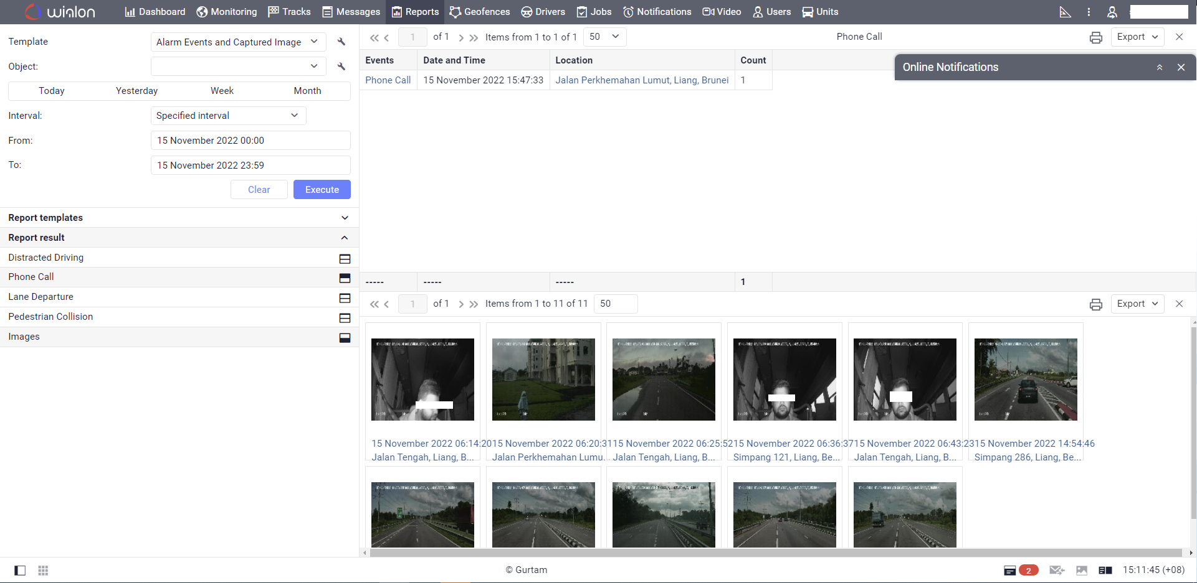Click the apps grid icon at bottom left

43,571
